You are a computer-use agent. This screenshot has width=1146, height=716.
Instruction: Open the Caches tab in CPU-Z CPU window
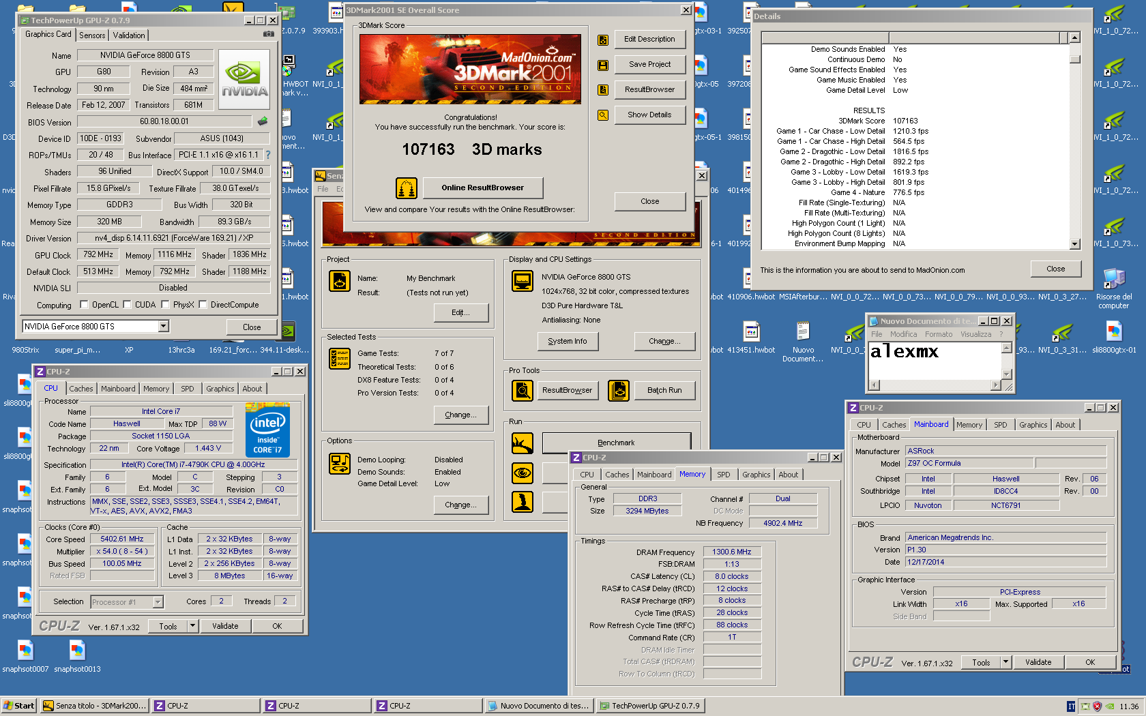click(x=81, y=389)
